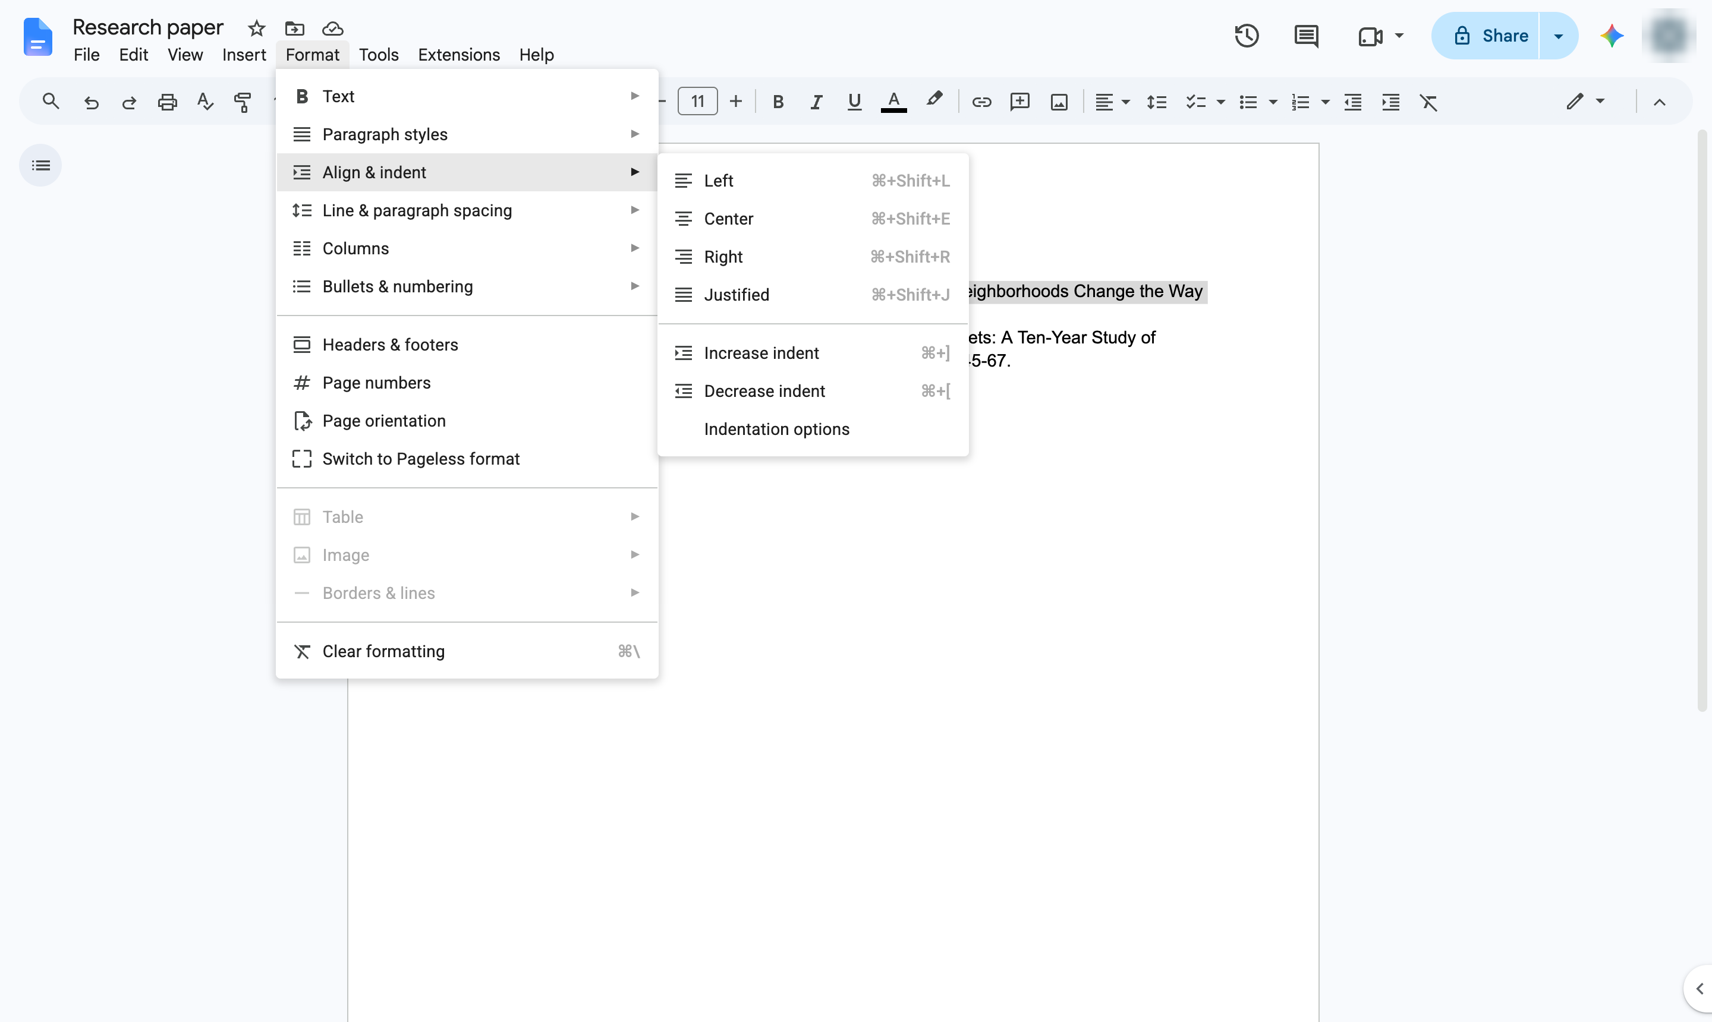Open the bulleted list dropdown arrow

pos(1273,102)
